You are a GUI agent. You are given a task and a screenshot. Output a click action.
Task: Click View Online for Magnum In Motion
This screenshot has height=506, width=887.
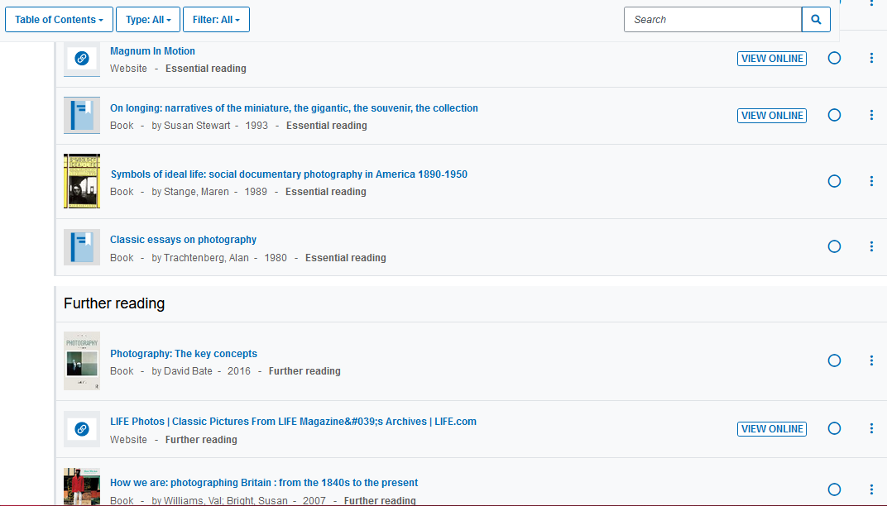pos(771,59)
